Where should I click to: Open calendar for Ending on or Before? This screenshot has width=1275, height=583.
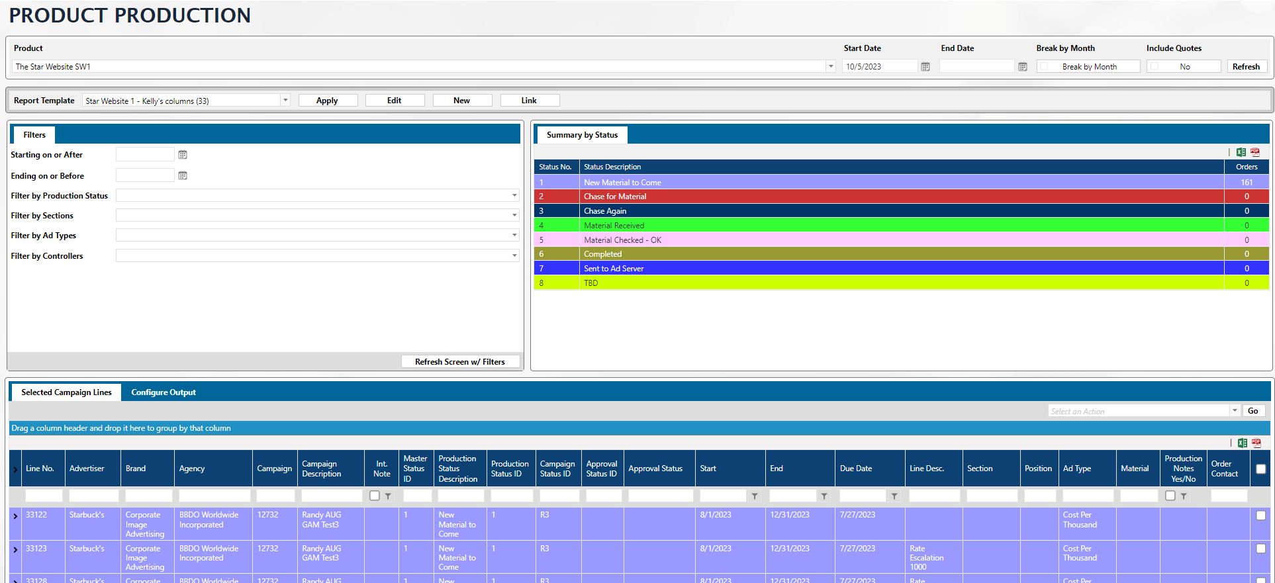click(183, 176)
